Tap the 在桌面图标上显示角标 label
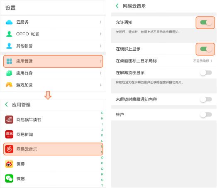 [x=137, y=61]
